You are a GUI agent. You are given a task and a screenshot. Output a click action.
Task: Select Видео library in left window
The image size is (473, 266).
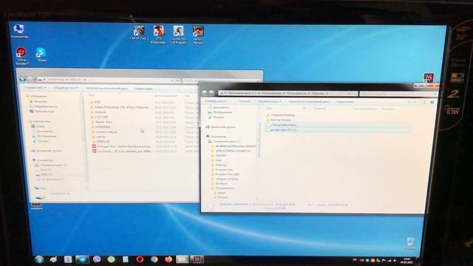(38, 126)
